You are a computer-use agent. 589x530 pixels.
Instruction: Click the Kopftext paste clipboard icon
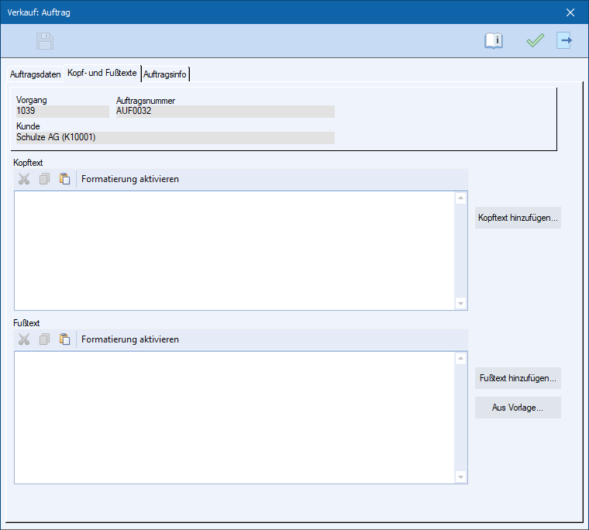click(64, 179)
